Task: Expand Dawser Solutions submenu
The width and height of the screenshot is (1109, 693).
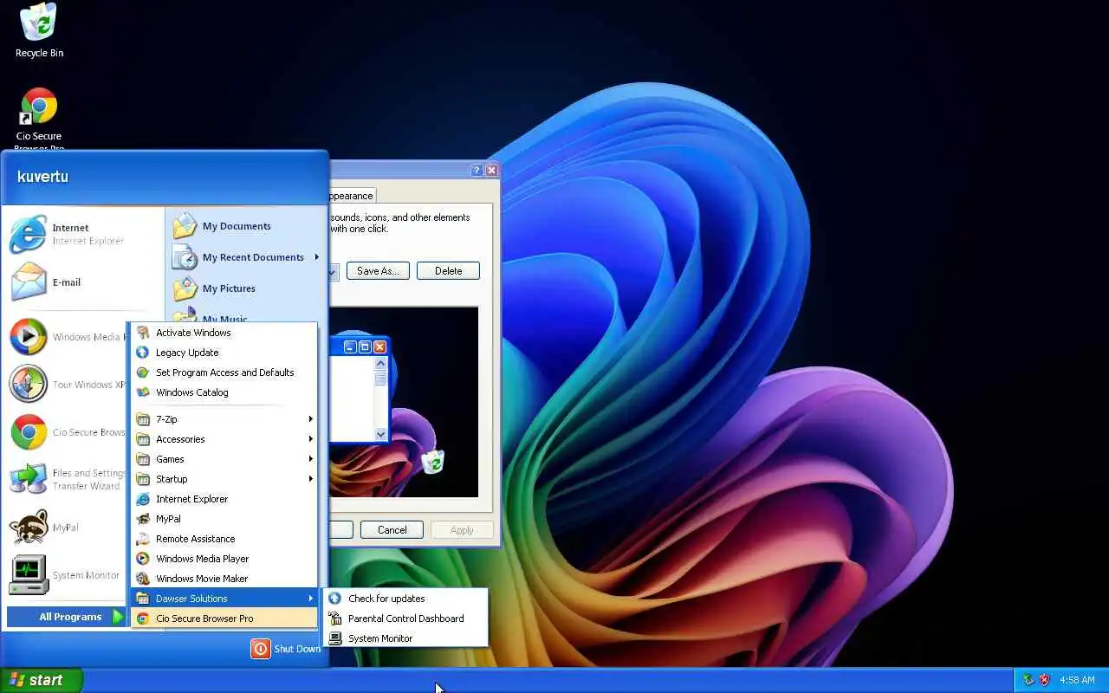Action: click(224, 599)
